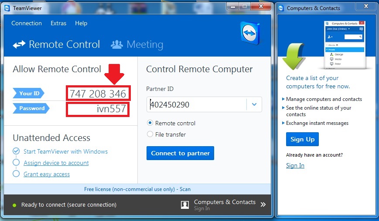Toggle the Grant easy access circle
The width and height of the screenshot is (379, 221).
click(16, 174)
